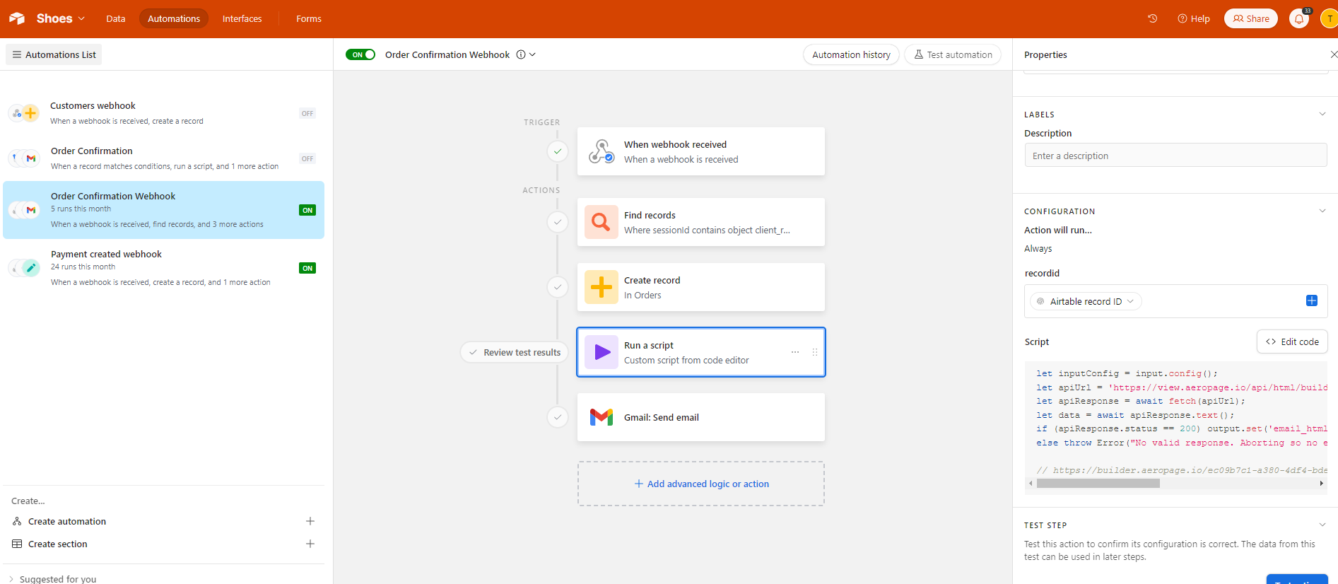The width and height of the screenshot is (1338, 584).
Task: Toggle the Order Confirmation Webhook ON switch
Action: pyautogui.click(x=360, y=54)
